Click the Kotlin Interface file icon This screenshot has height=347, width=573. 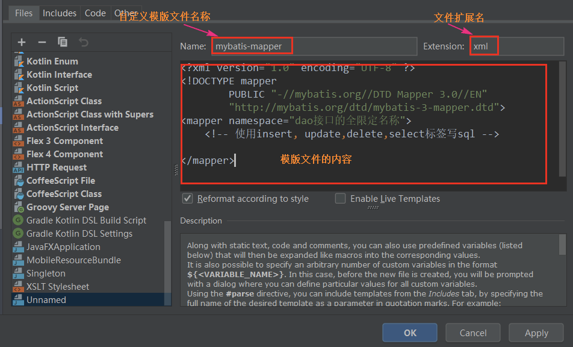(x=19, y=75)
